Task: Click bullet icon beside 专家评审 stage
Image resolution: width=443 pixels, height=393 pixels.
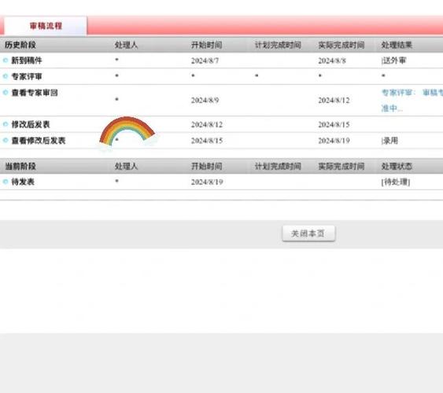Action: pos(6,76)
